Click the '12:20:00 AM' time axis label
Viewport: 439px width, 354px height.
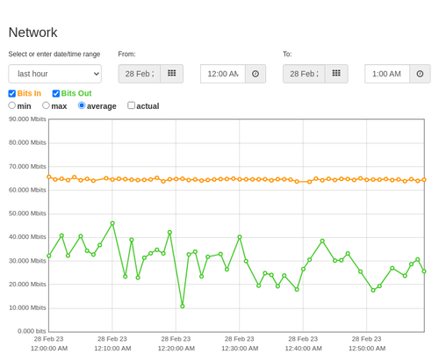[176, 349]
